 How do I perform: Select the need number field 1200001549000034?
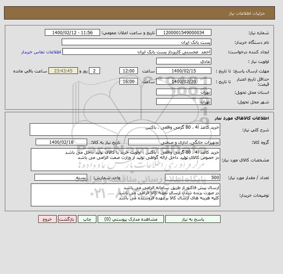[183, 32]
